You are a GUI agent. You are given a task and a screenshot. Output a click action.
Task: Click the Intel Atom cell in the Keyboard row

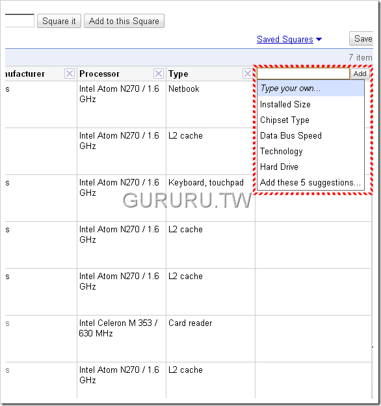[122, 198]
